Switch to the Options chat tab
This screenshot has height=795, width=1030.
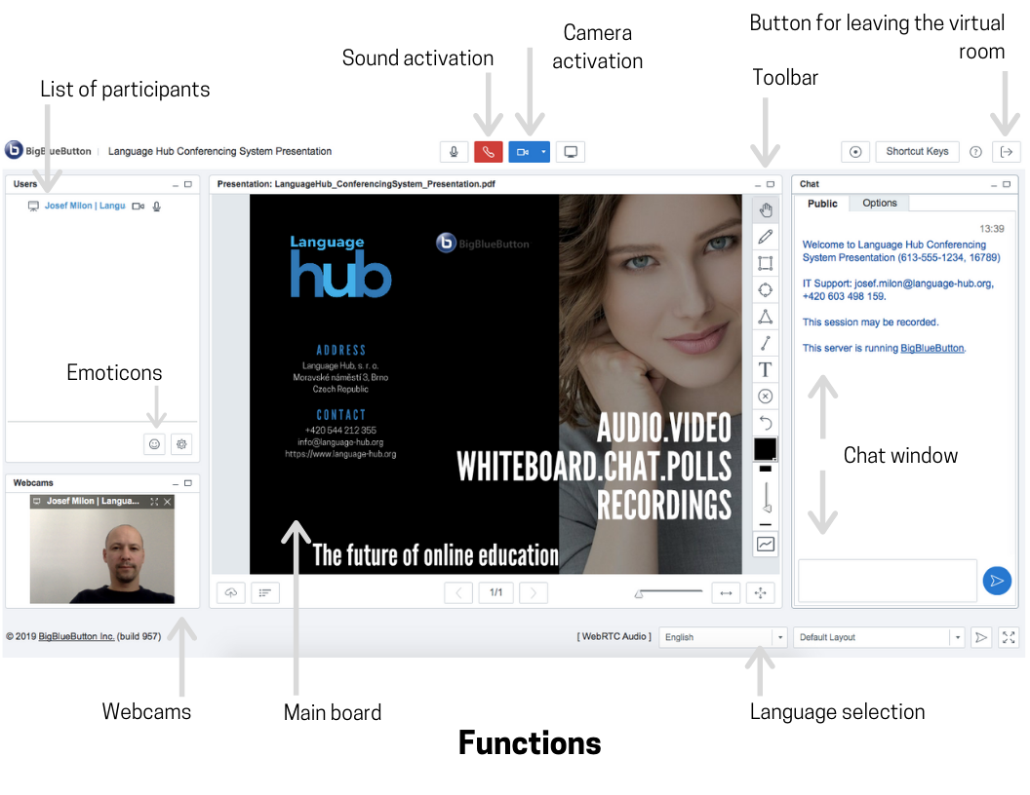(879, 204)
